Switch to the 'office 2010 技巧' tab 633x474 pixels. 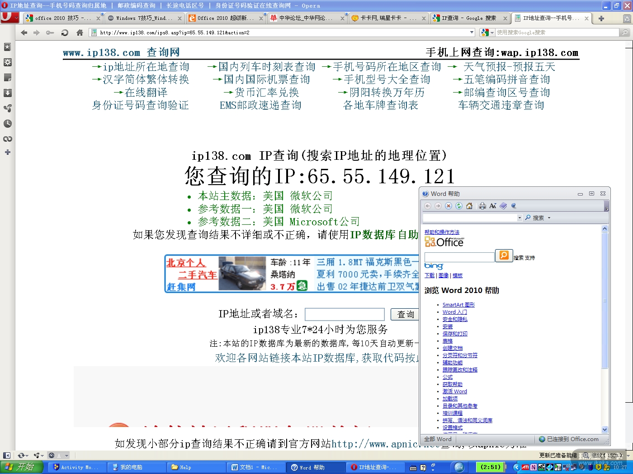[x=63, y=18]
